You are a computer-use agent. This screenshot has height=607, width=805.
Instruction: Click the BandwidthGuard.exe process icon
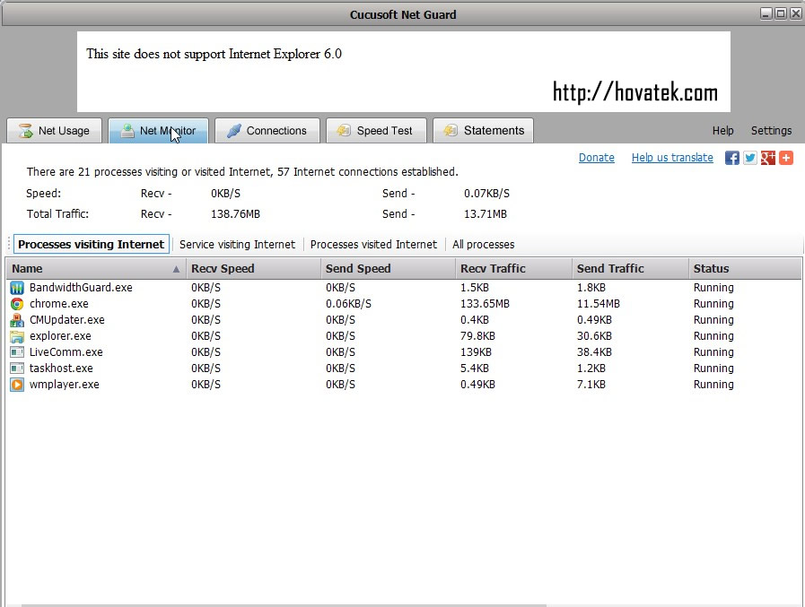pos(16,287)
